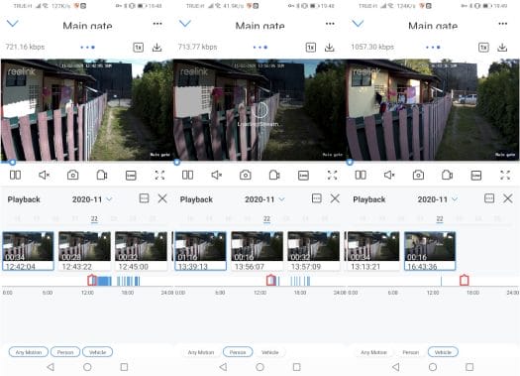Start video recording in the right screen
The image size is (520, 376).
point(448,175)
